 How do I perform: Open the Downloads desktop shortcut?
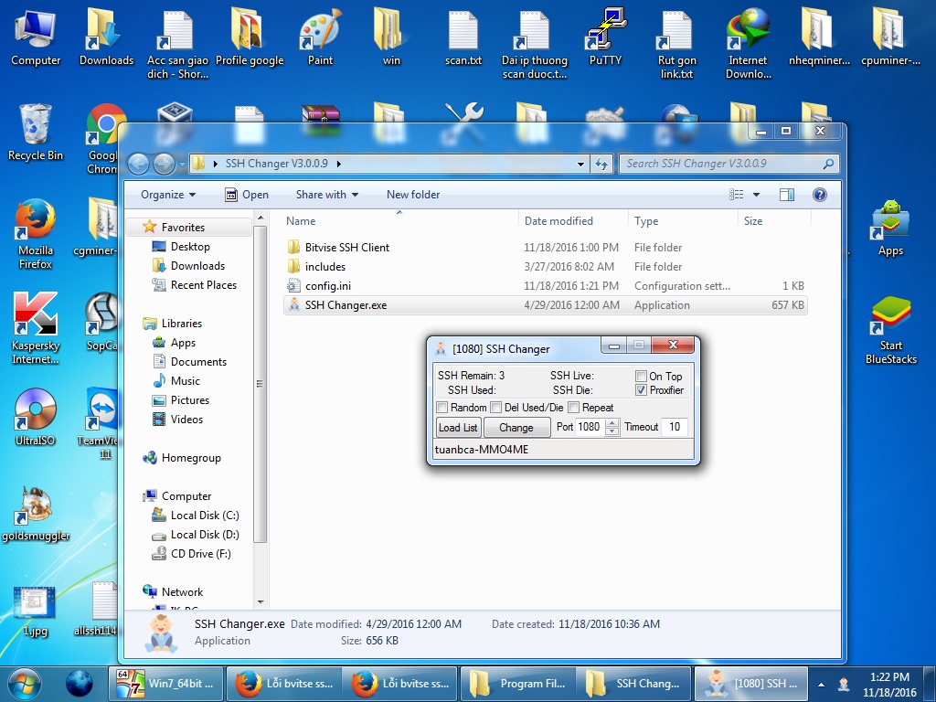[x=106, y=37]
